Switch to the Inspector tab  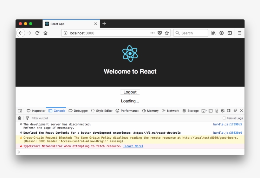coord(36,111)
